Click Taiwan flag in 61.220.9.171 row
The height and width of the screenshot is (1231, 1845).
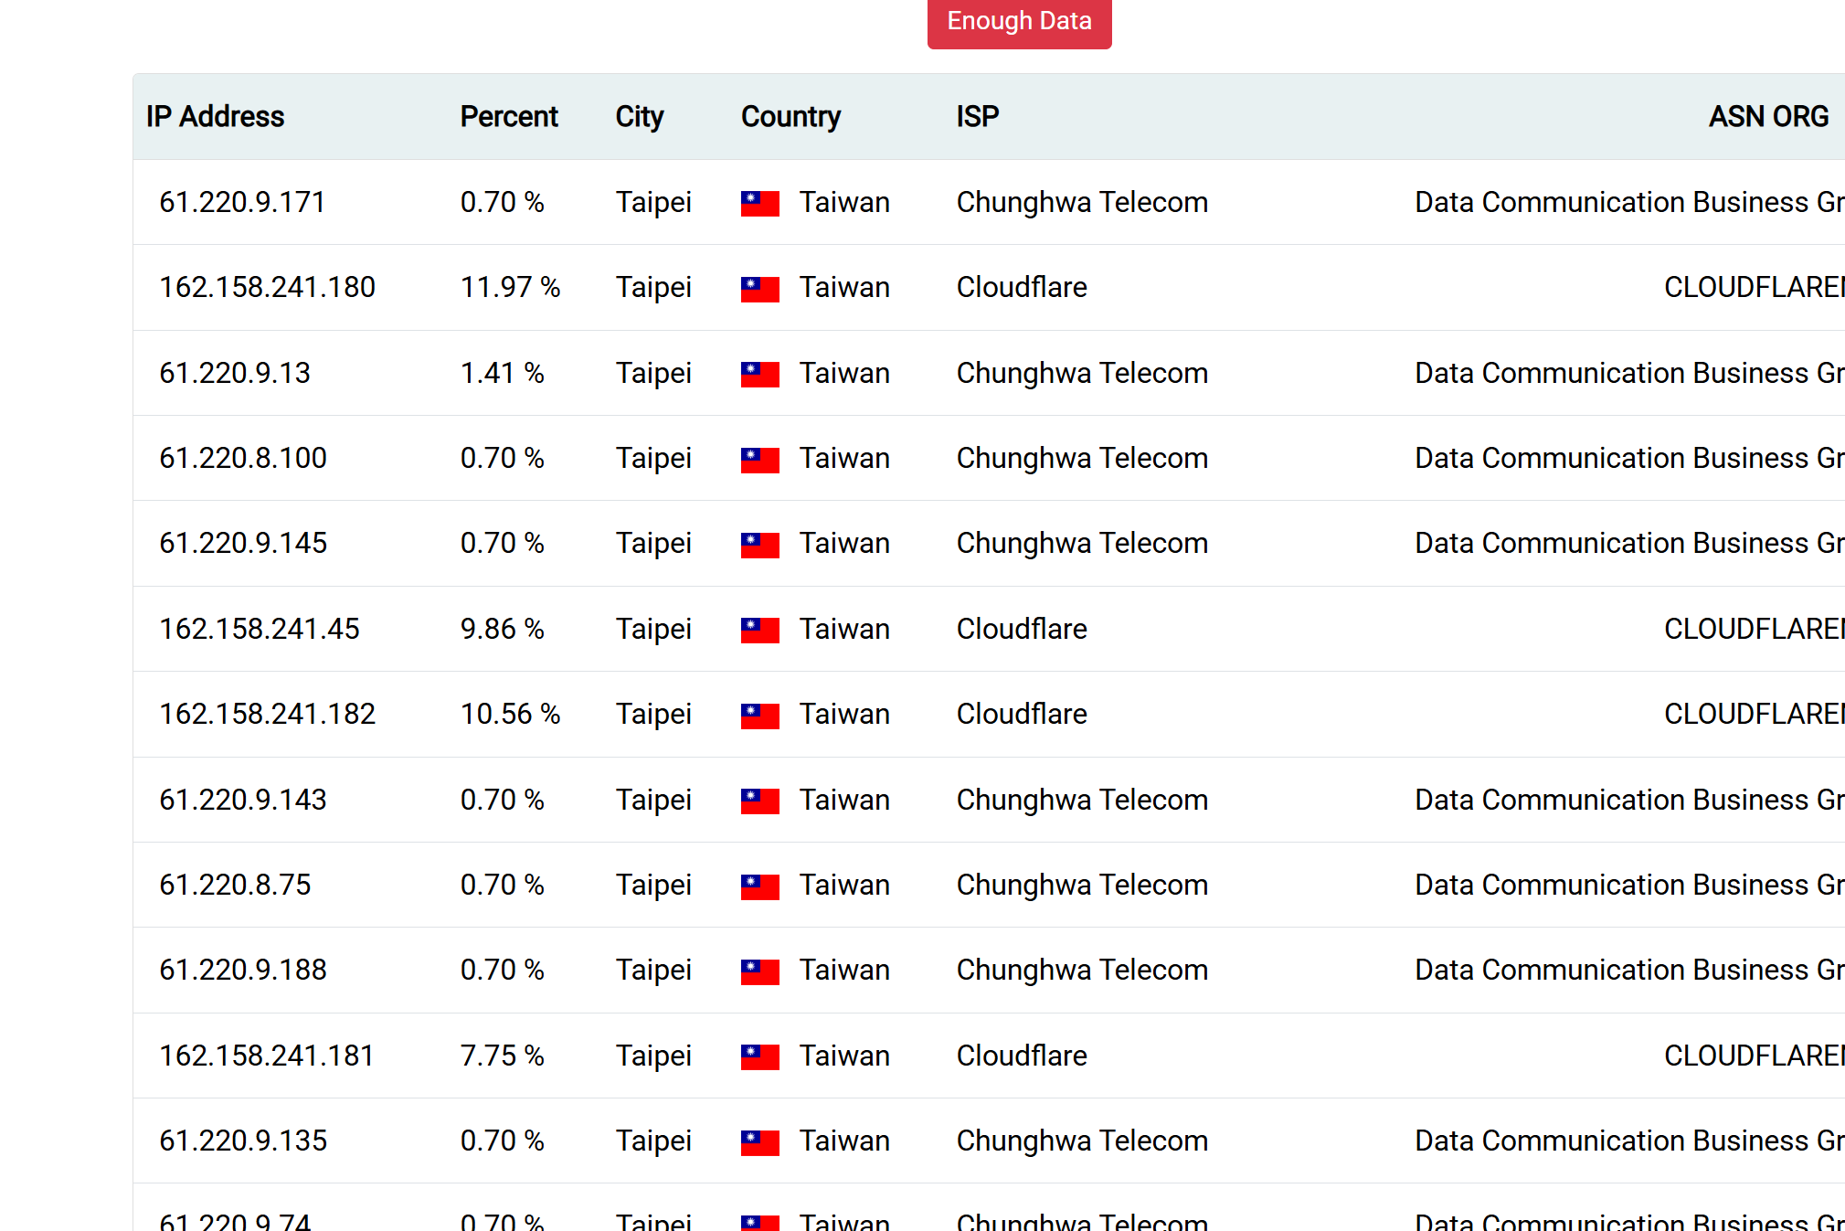(x=760, y=204)
